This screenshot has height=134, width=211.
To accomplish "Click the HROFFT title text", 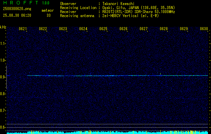I will 21,3.
